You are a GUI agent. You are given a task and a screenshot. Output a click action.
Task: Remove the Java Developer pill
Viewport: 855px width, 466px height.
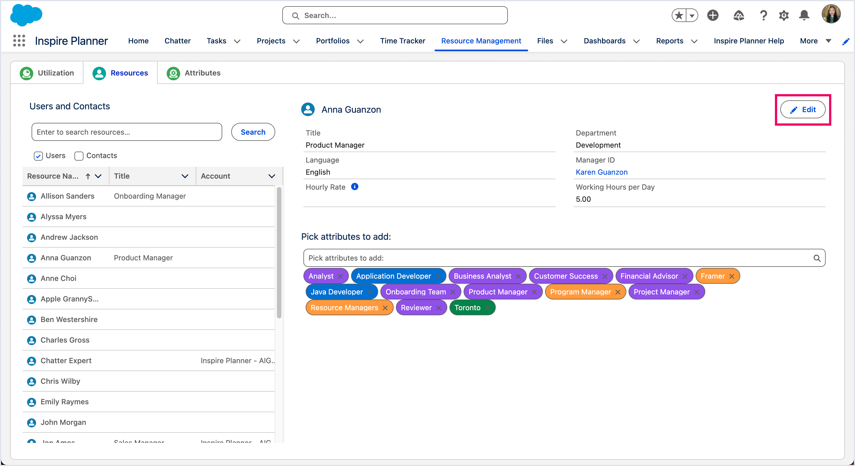point(369,292)
